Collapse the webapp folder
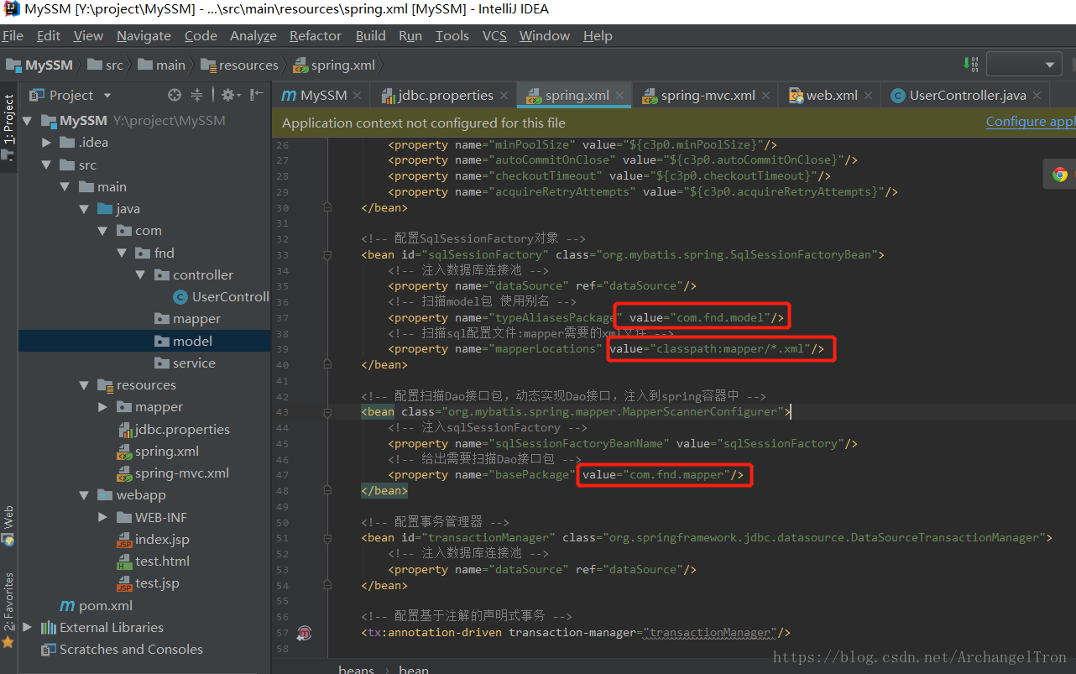This screenshot has height=674, width=1076. tap(84, 495)
